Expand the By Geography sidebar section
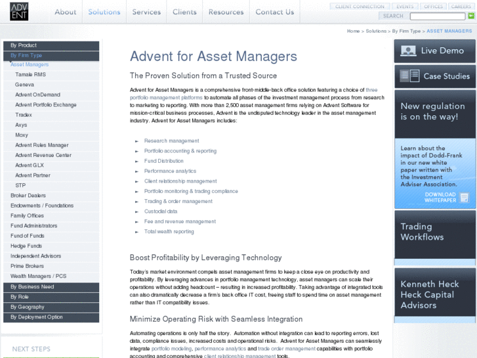The width and height of the screenshot is (477, 358). point(51,307)
